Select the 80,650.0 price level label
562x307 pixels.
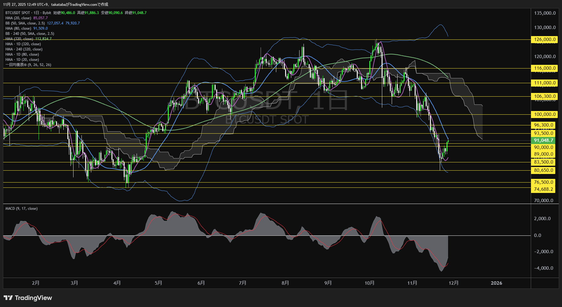click(x=543, y=170)
